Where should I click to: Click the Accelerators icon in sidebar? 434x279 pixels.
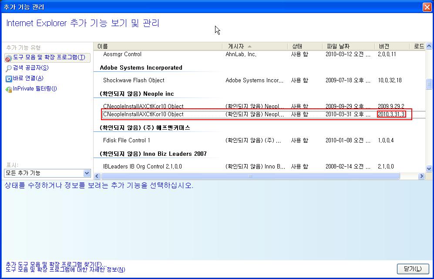pyautogui.click(x=8, y=79)
